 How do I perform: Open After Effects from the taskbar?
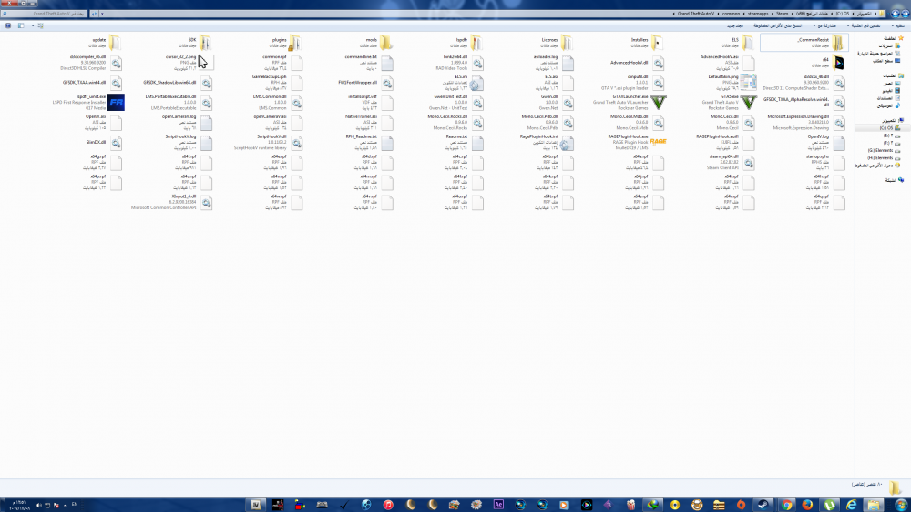pyautogui.click(x=498, y=505)
